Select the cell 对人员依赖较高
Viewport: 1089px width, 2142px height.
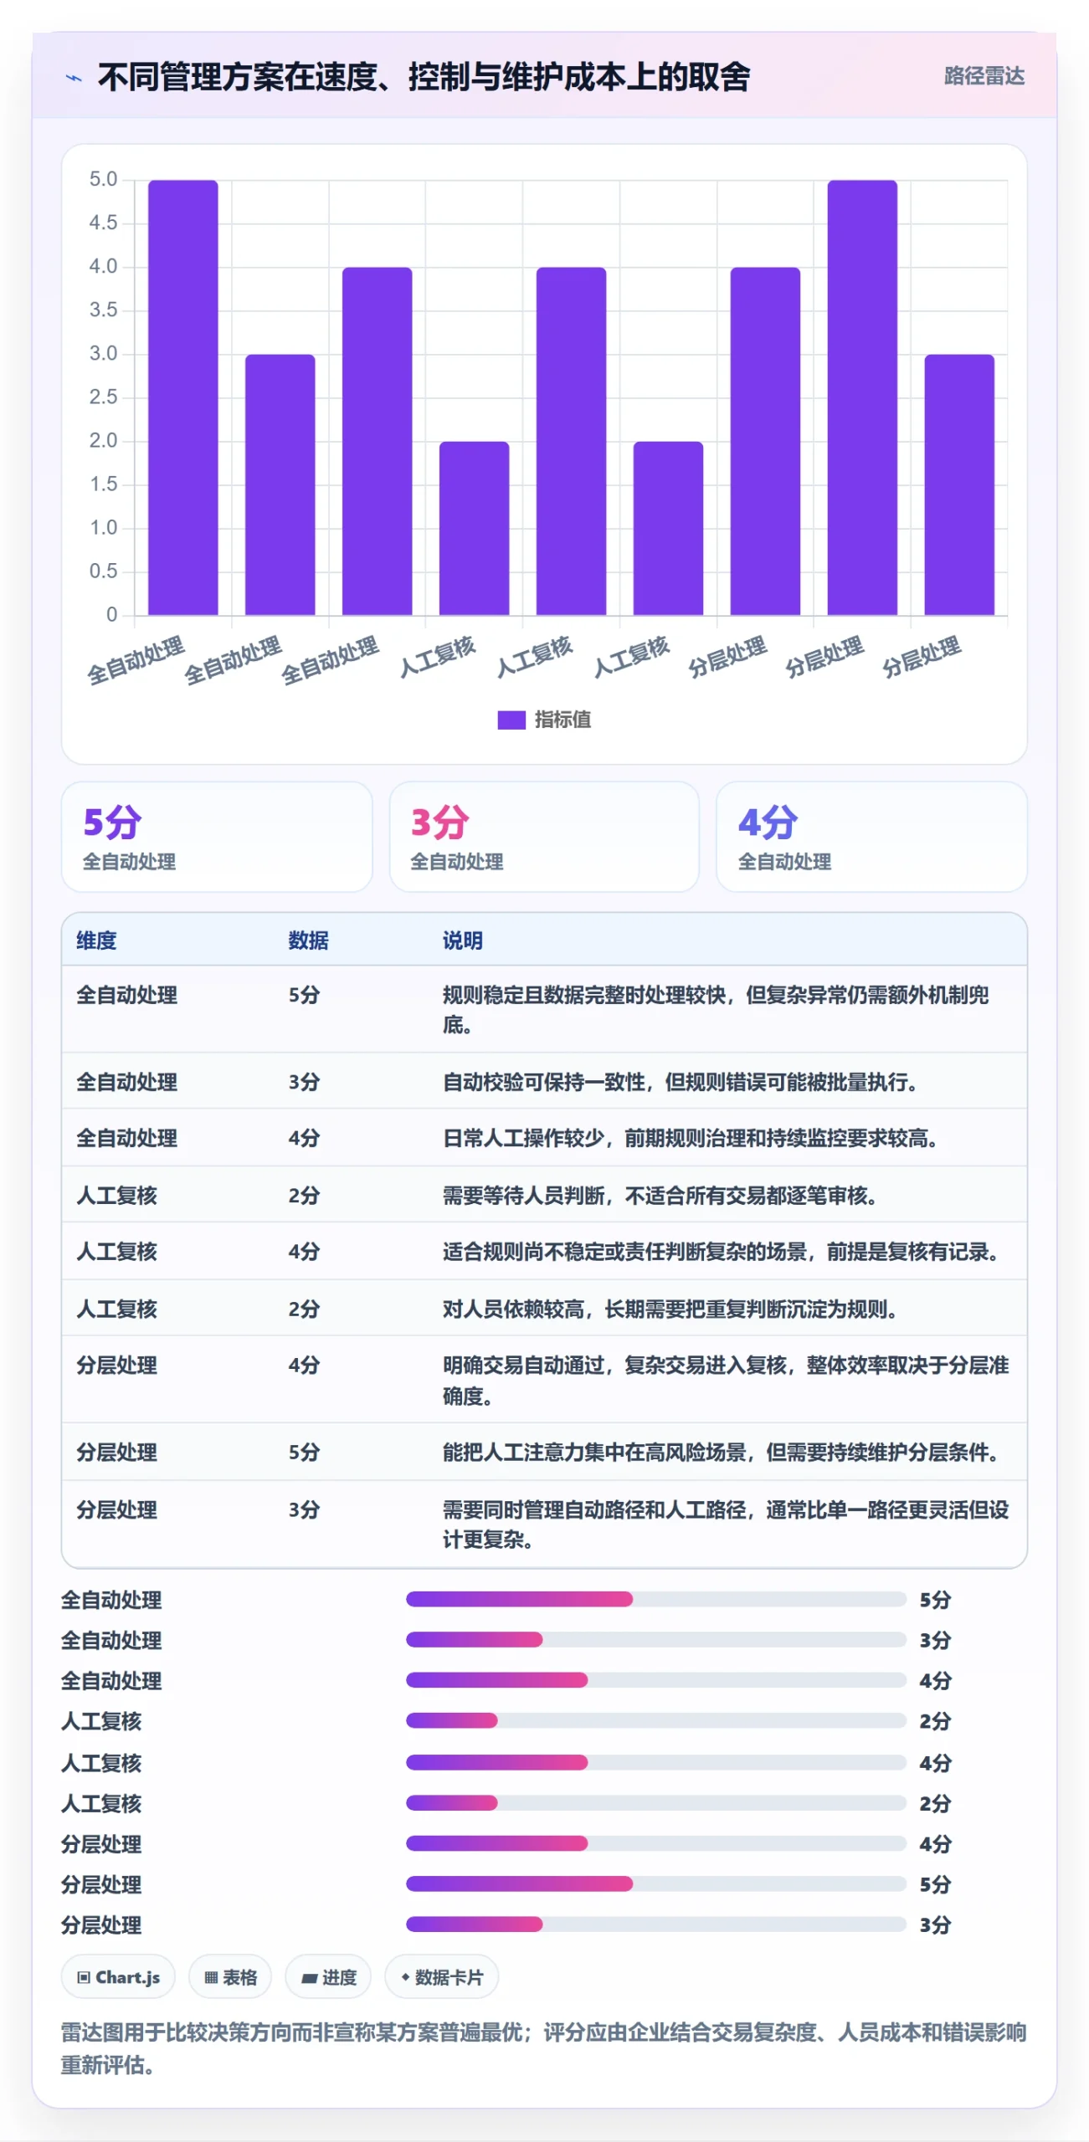(727, 1309)
